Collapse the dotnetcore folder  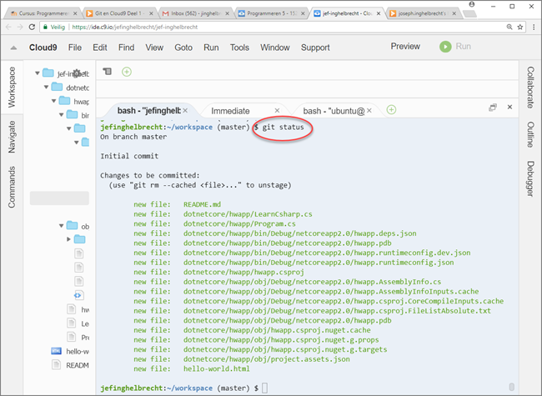pos(46,87)
